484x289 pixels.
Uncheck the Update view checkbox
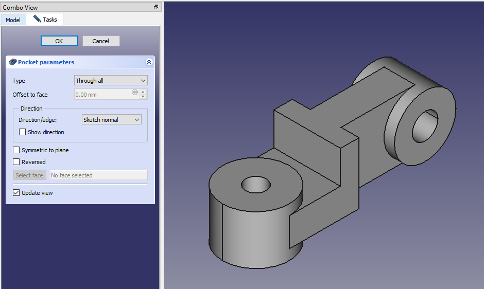(16, 193)
